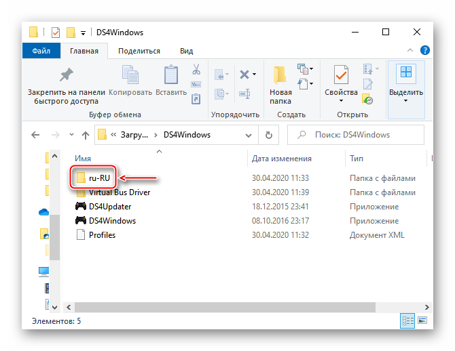Click the Copy to icon
The image size is (455, 351).
point(220,94)
